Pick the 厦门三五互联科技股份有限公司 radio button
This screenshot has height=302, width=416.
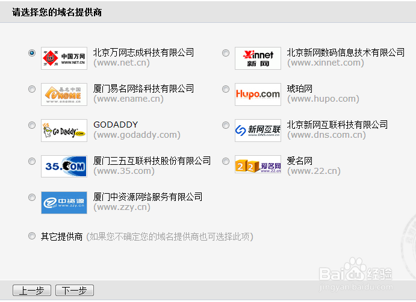32,161
